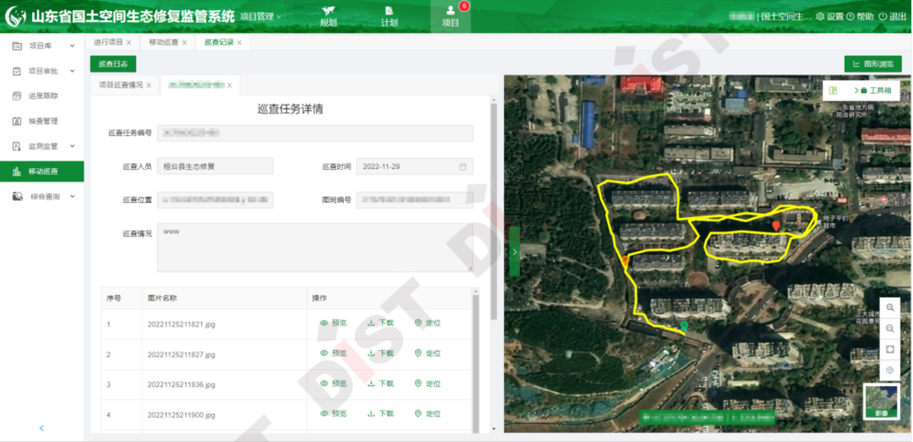Click the green panel expand arrow on map edge
The image size is (913, 442).
click(514, 252)
